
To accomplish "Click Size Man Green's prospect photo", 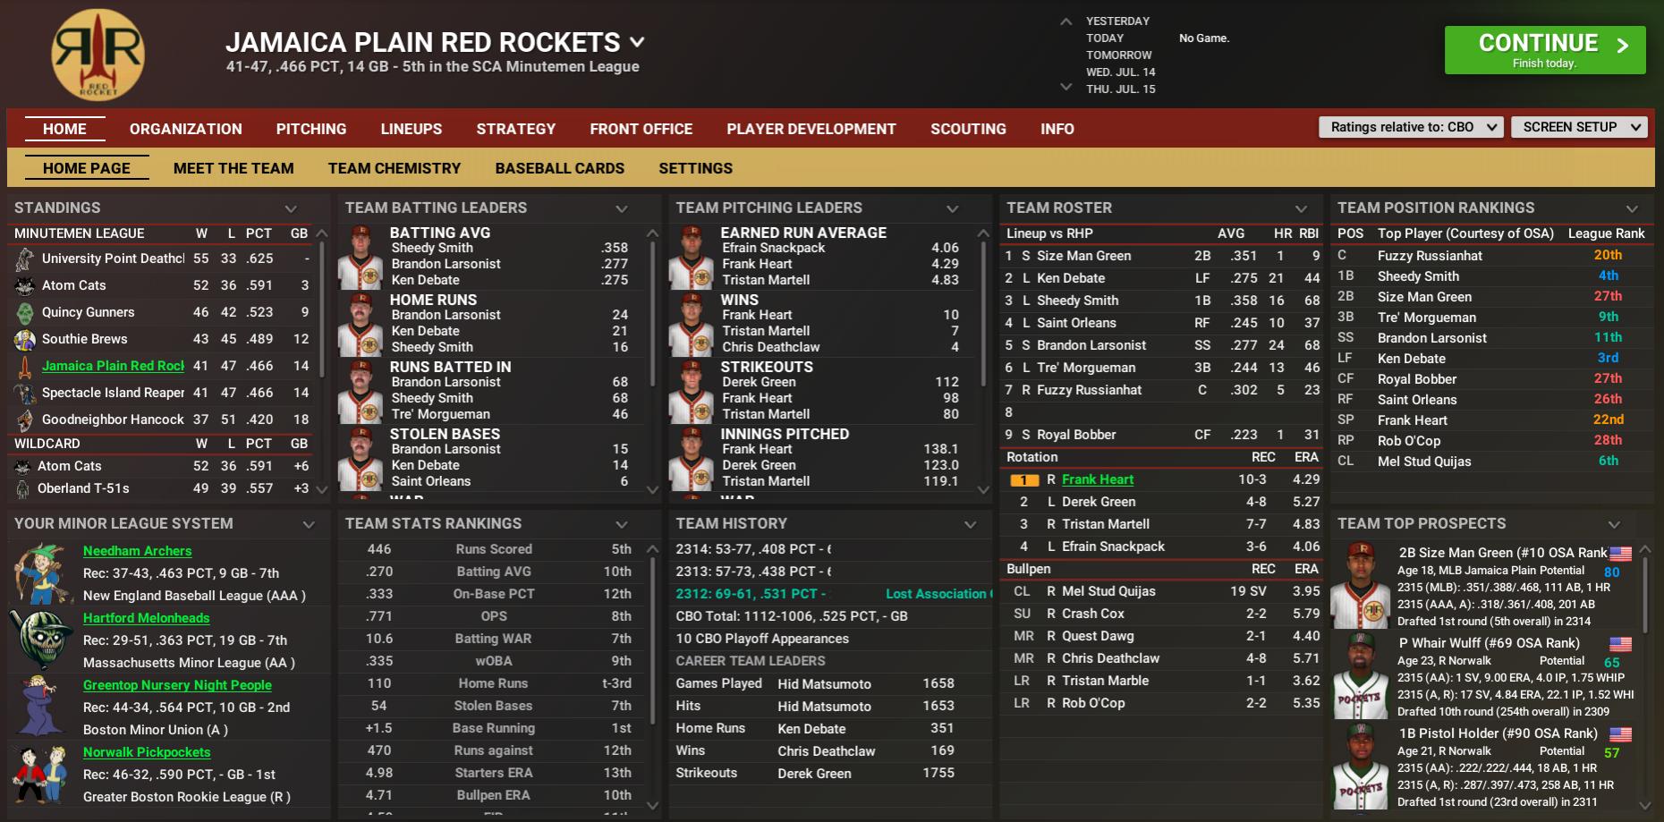I will [x=1360, y=587].
